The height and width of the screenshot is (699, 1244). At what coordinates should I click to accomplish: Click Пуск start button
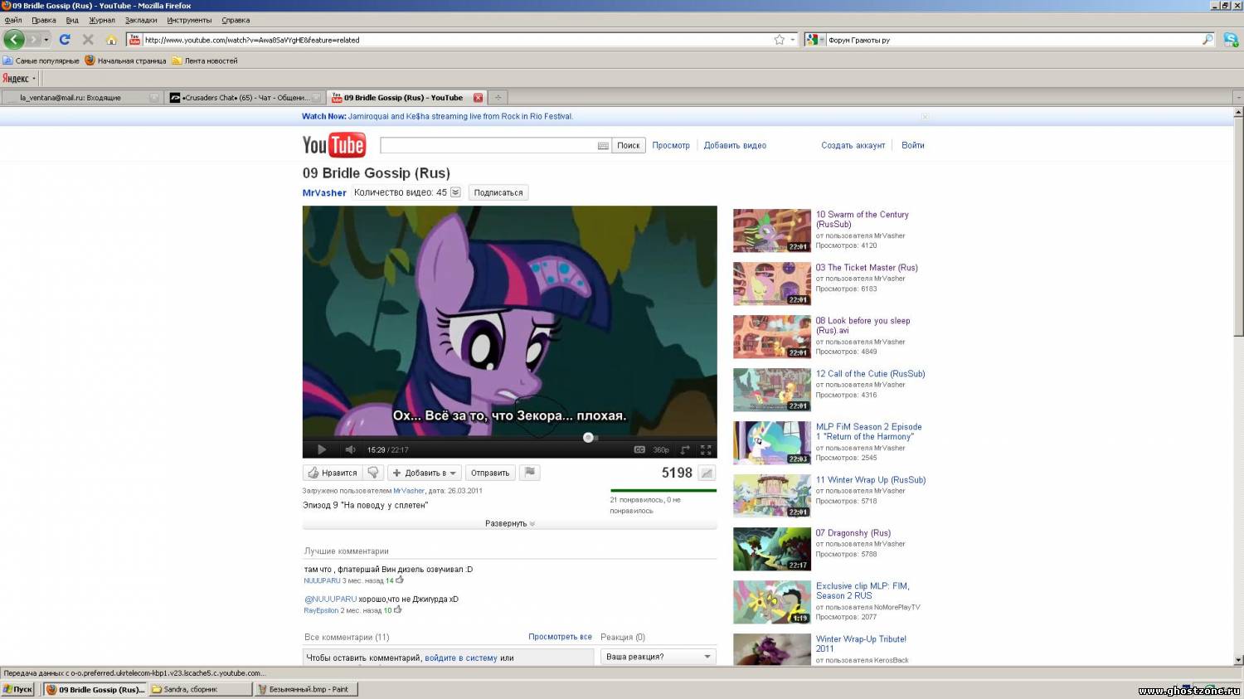tap(17, 689)
